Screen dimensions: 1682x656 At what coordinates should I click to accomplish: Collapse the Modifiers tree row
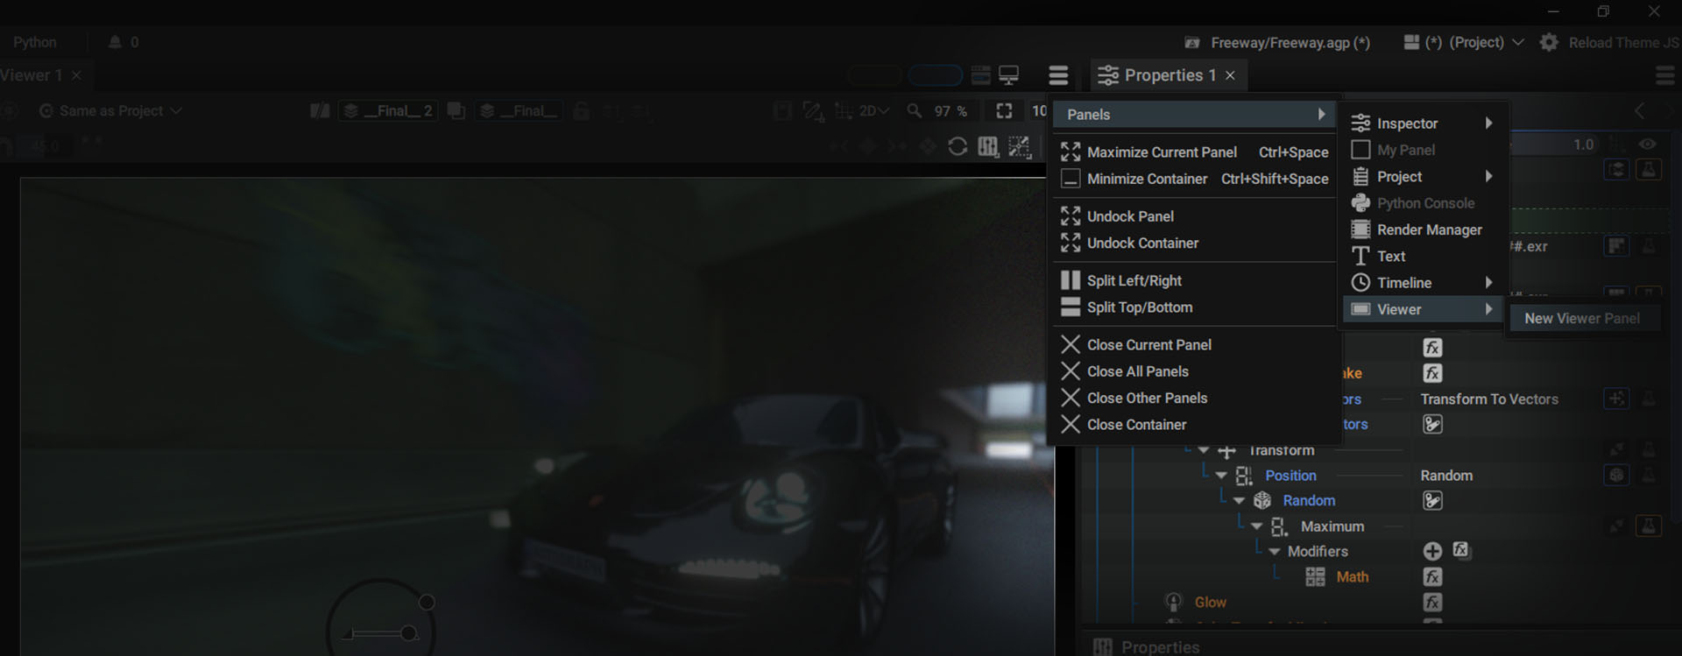pos(1275,552)
